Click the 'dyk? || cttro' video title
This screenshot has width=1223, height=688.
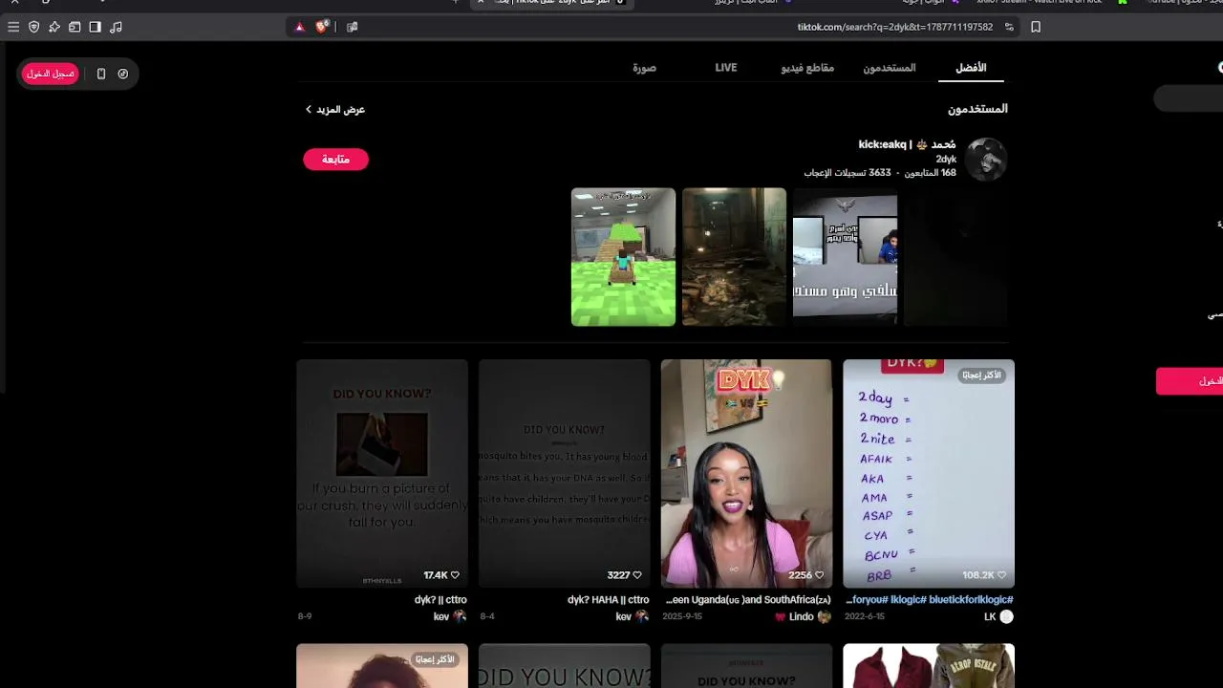440,600
